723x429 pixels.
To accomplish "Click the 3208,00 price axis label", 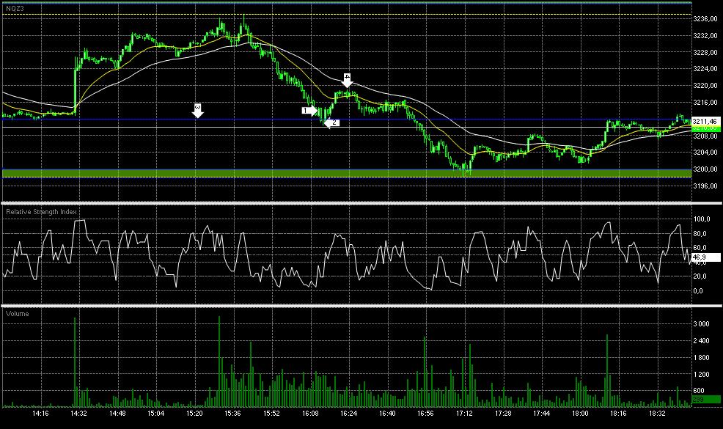I will pyautogui.click(x=705, y=136).
